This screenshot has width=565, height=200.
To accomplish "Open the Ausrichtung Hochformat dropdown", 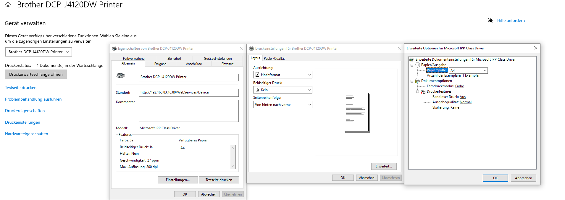I will click(x=282, y=75).
